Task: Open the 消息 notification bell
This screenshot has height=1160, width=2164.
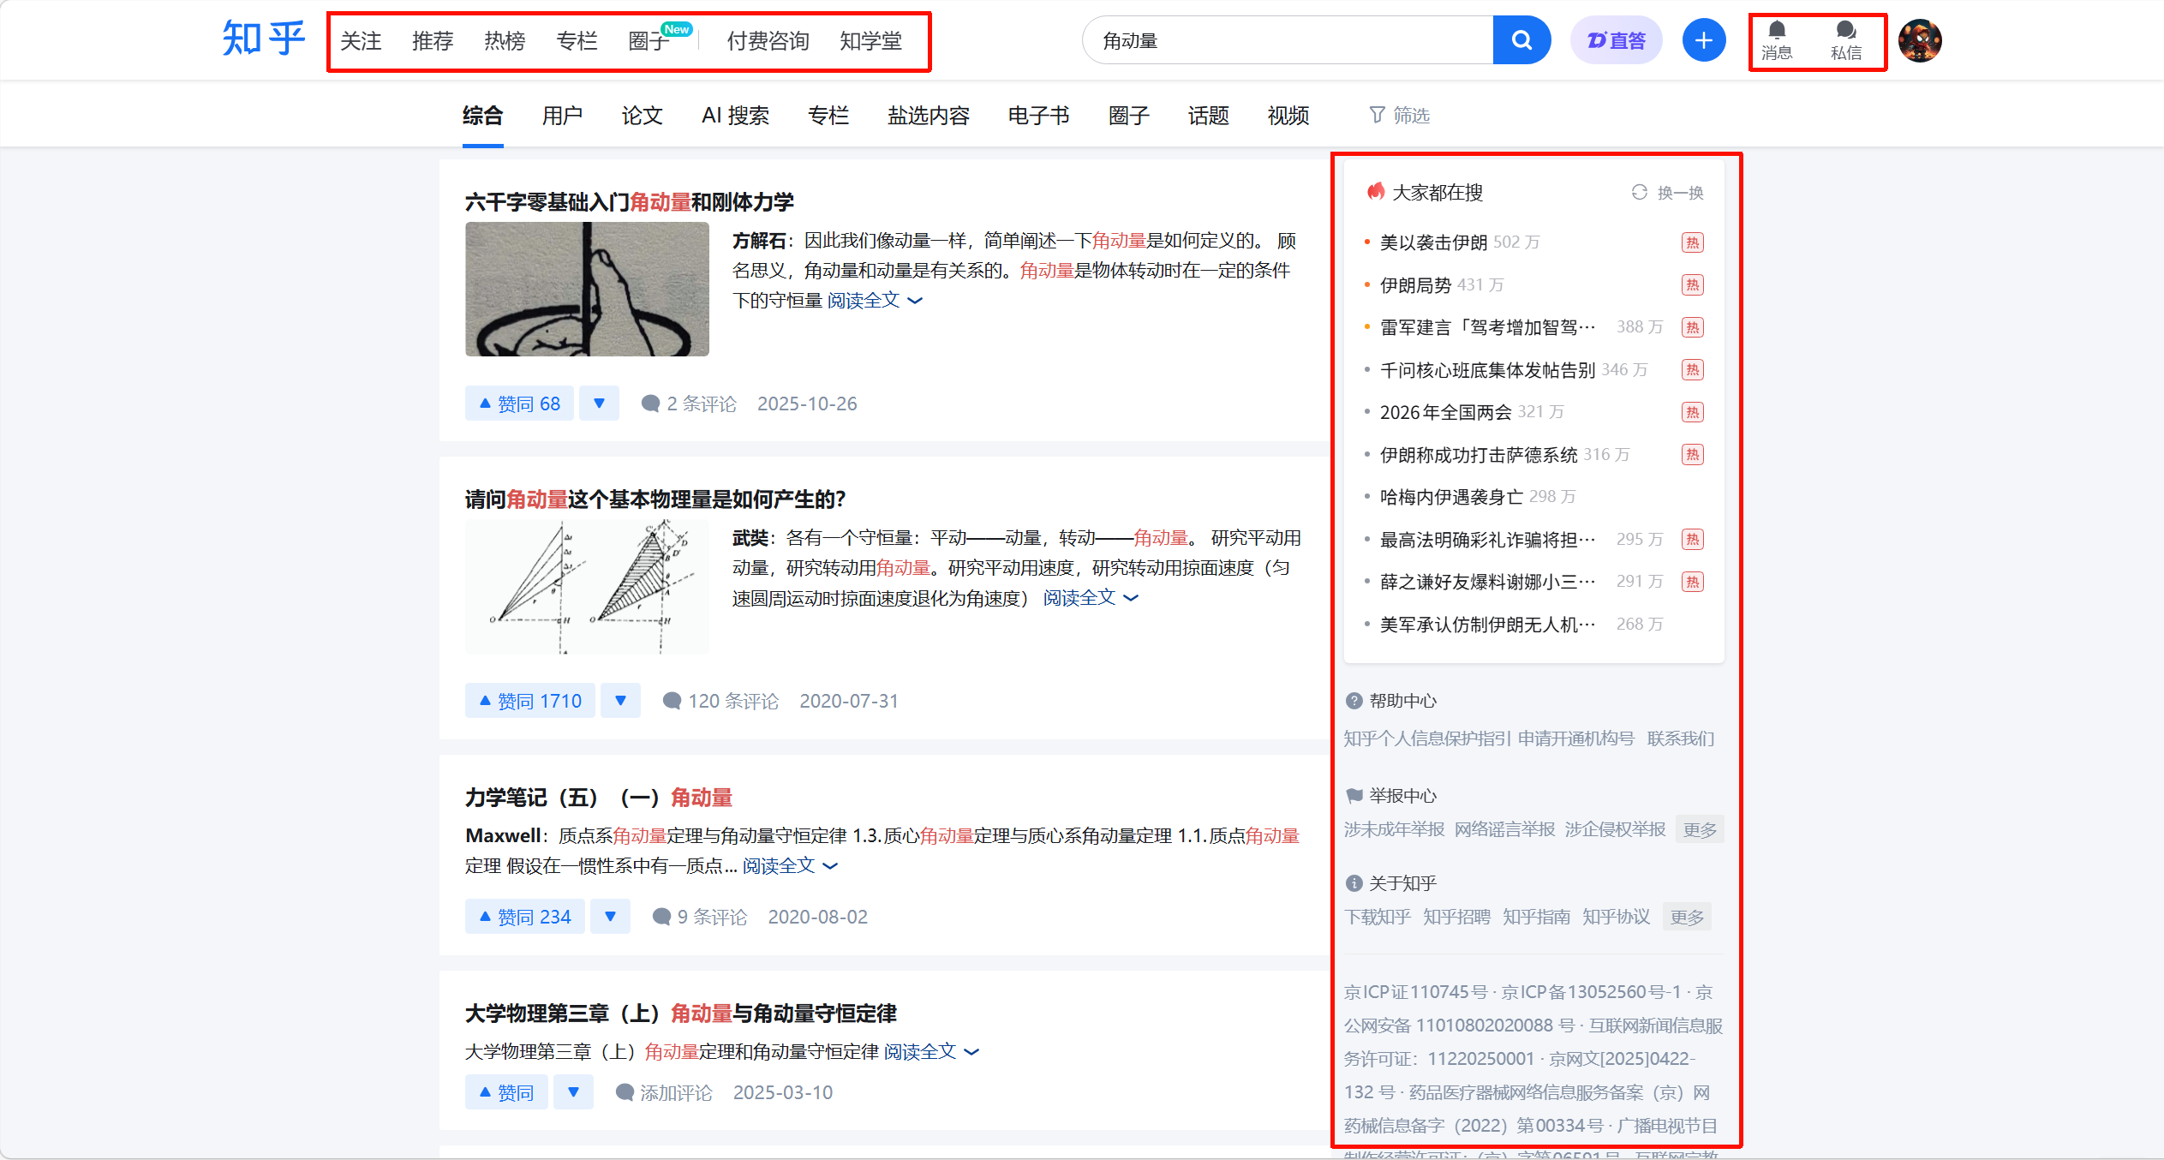Action: tap(1777, 40)
